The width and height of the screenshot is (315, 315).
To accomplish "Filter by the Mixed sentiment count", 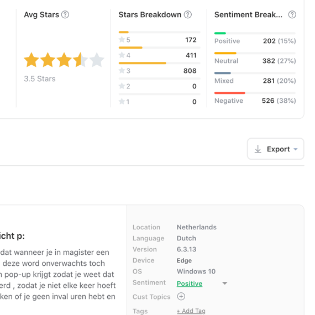I will coord(269,81).
